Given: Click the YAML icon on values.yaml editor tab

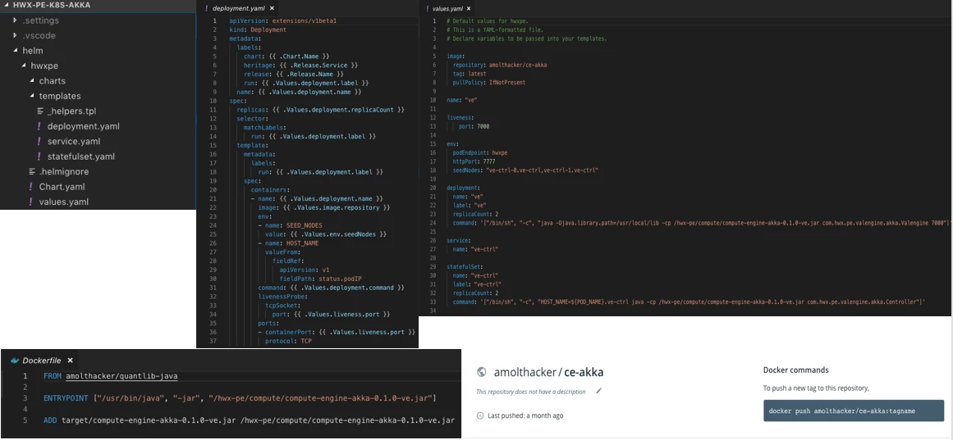Looking at the screenshot, I should (427, 9).
